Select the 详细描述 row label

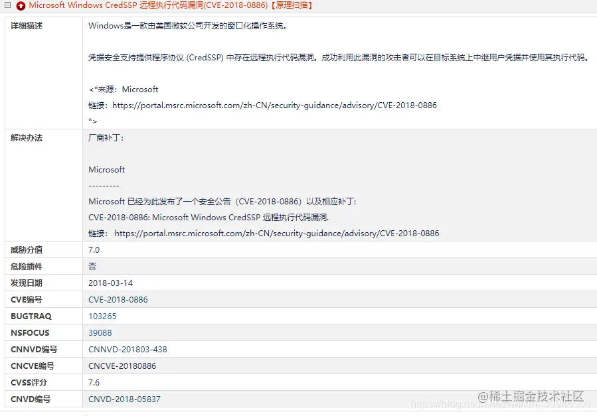pyautogui.click(x=27, y=26)
